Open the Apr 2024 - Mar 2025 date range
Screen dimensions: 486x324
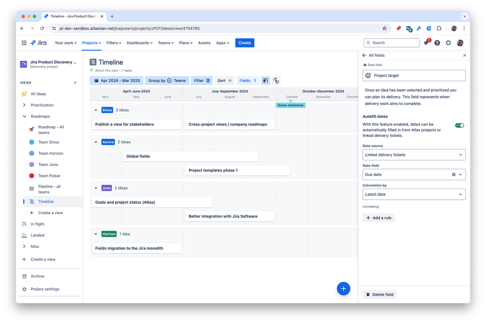click(116, 80)
